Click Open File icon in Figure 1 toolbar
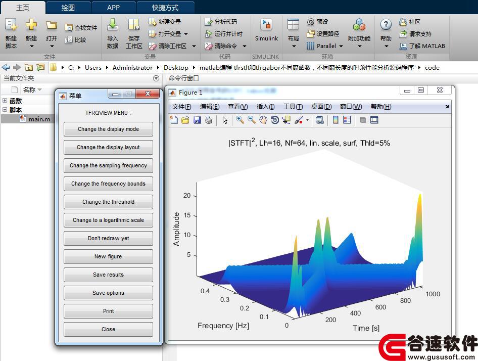Screen dimensions: 478x361 (x=185, y=120)
